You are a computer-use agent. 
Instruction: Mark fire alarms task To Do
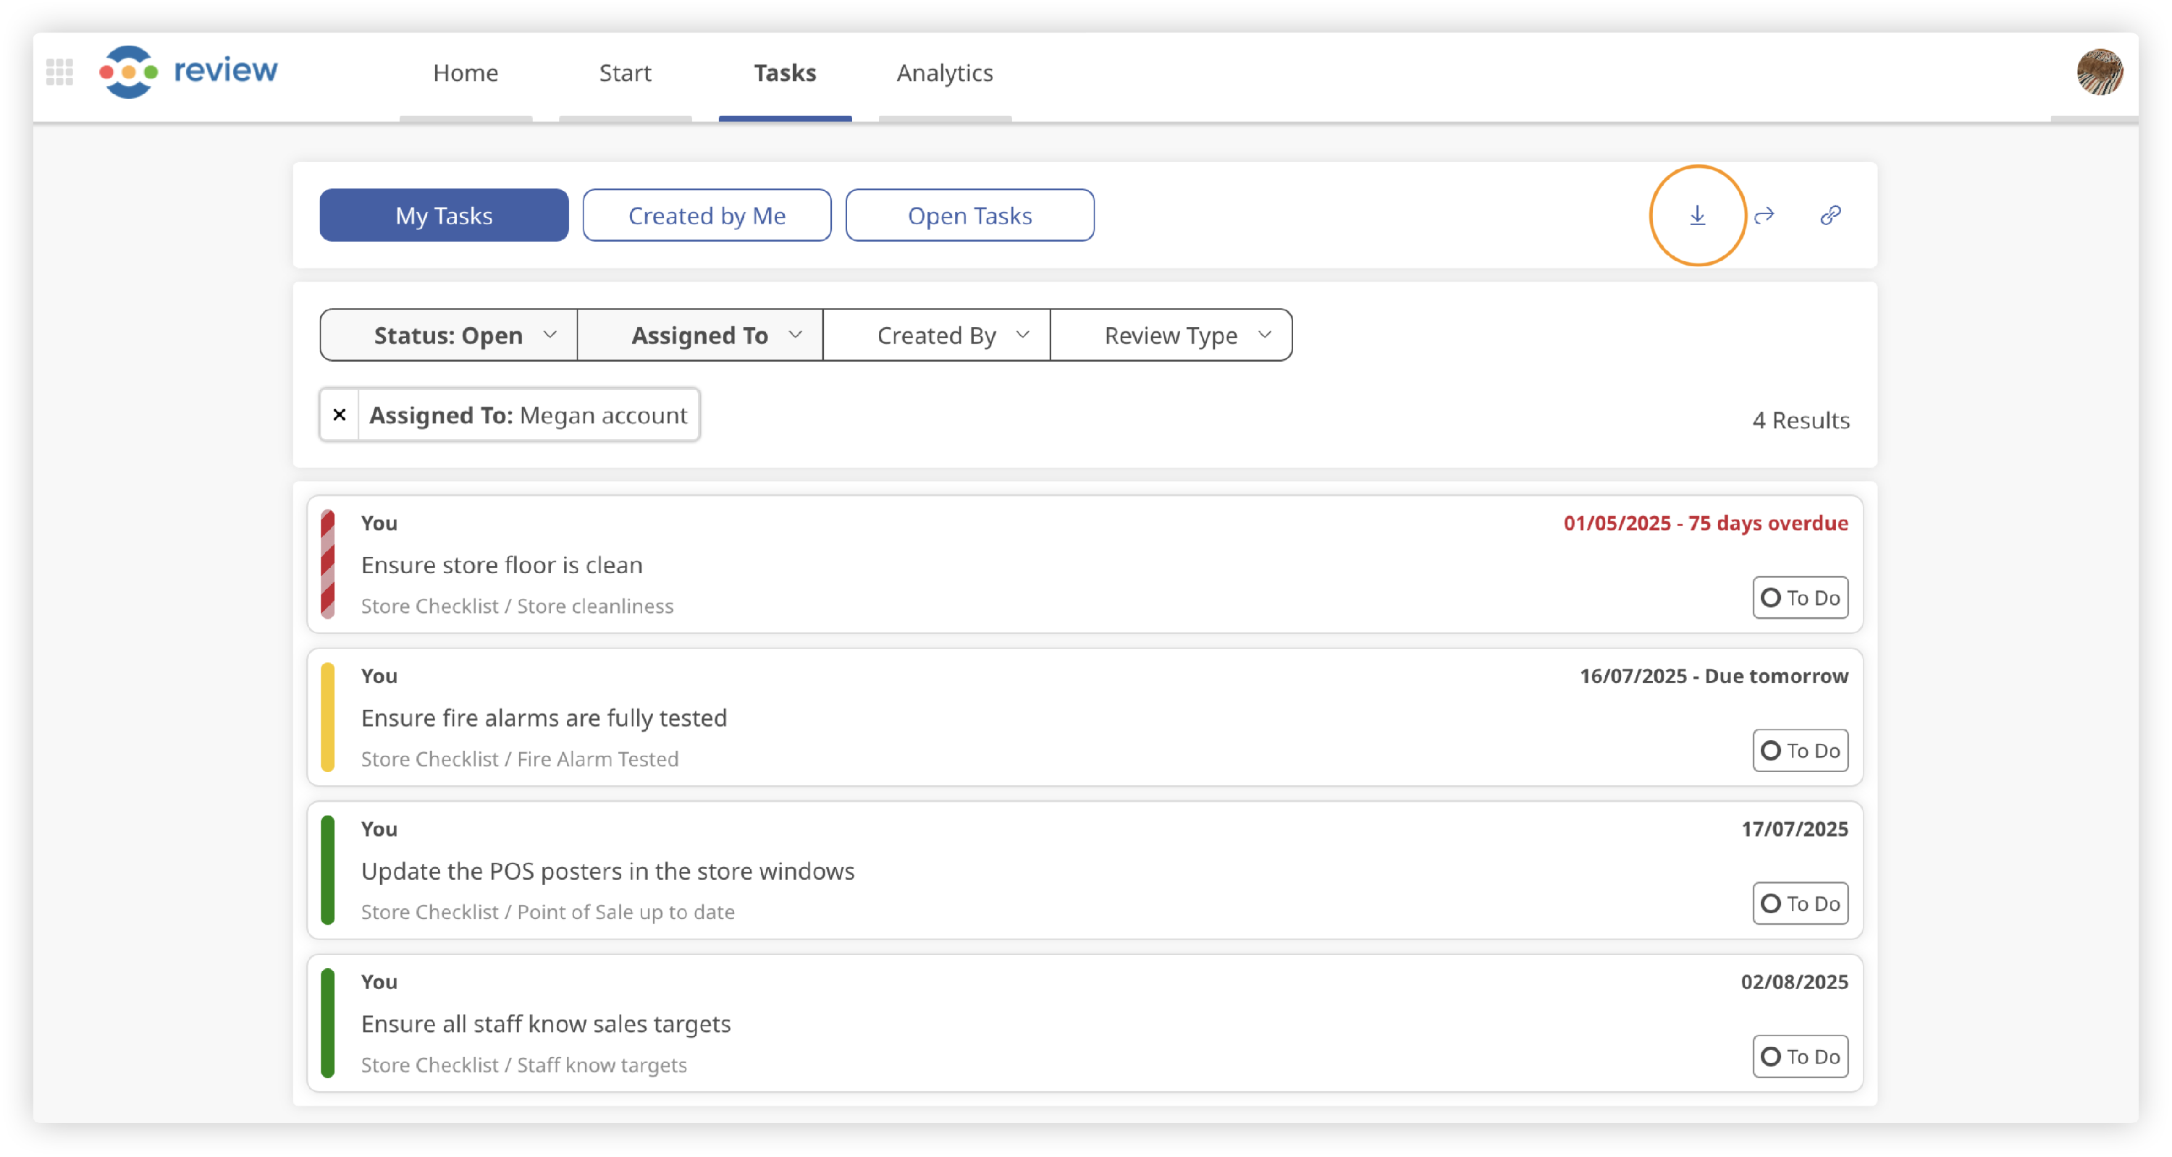click(1800, 751)
